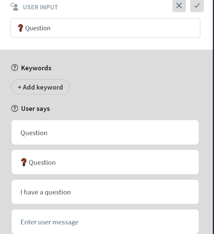The height and width of the screenshot is (234, 214).
Task: Click the red question emoji in title field
Action: click(x=20, y=28)
